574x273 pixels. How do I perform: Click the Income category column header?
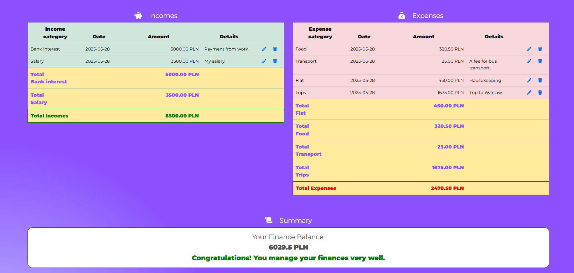coord(55,33)
